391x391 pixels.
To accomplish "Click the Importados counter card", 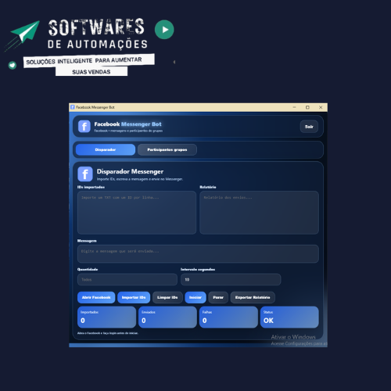I will 106,317.
